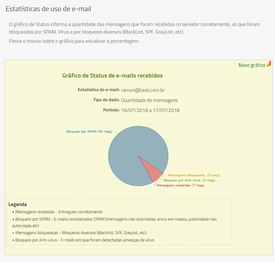Click the Tipo de dado: label
Screen dimensions: 275x262
(x=106, y=100)
